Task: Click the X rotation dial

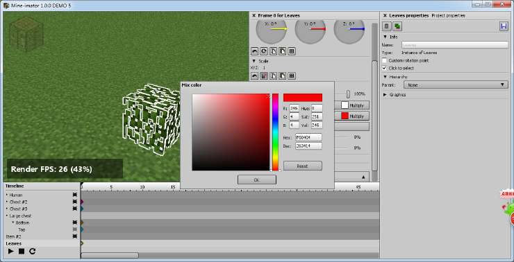Action: pos(271,30)
